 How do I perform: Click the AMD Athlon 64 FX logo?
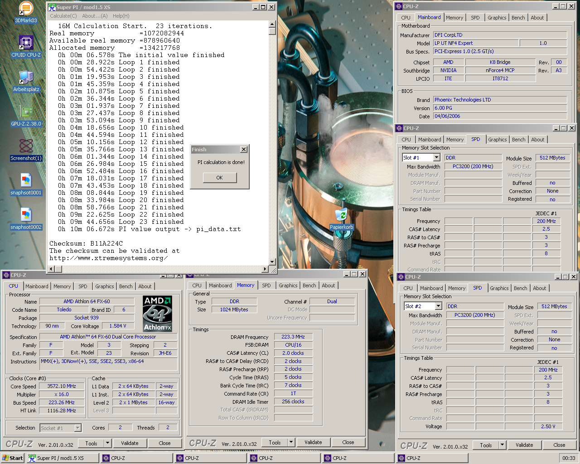[157, 313]
